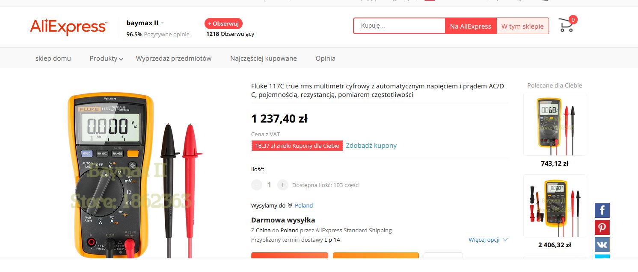Screen dimensions: 638x272
Task: Go to Wyprzedaż przedmiotów tab
Action: click(174, 58)
